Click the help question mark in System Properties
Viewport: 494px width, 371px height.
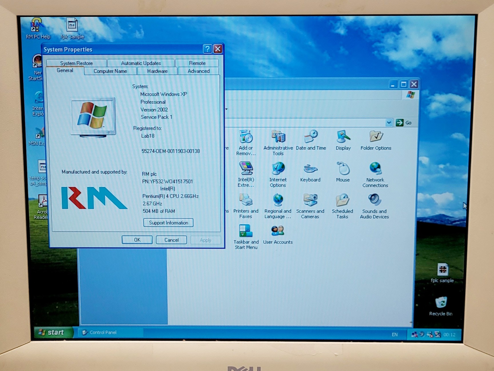click(x=207, y=49)
